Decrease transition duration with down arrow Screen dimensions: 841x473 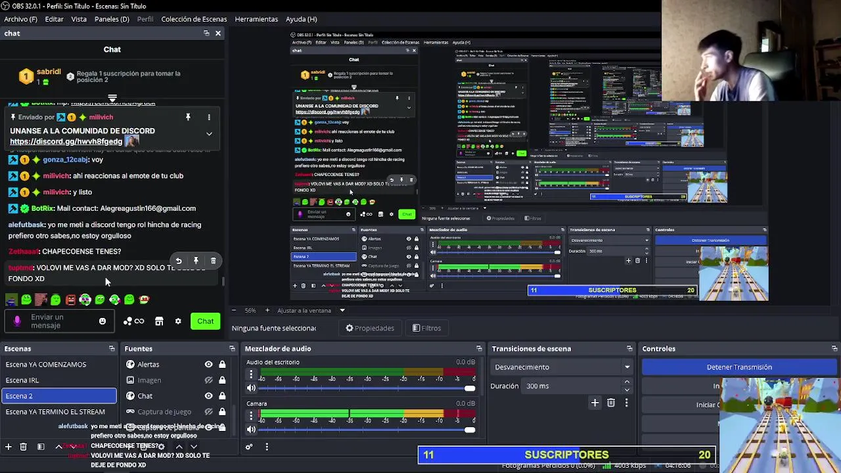coord(627,390)
